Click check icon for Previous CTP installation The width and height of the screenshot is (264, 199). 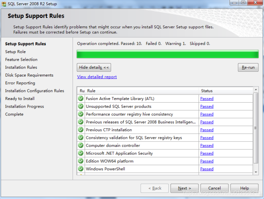point(81,130)
